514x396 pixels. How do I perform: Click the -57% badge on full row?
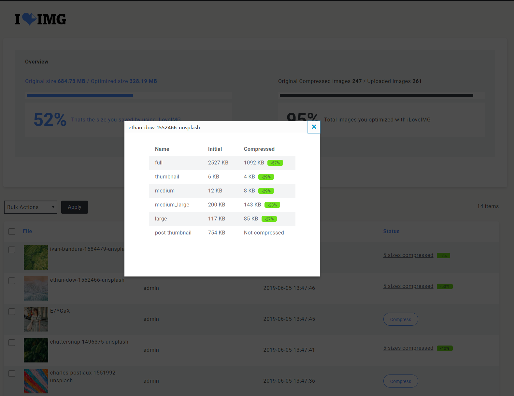pos(275,163)
